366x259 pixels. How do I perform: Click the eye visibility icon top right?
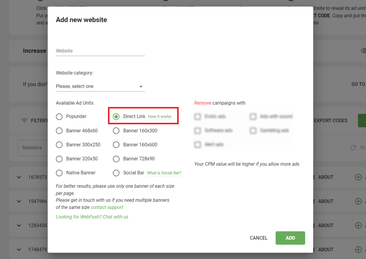[x=363, y=51]
